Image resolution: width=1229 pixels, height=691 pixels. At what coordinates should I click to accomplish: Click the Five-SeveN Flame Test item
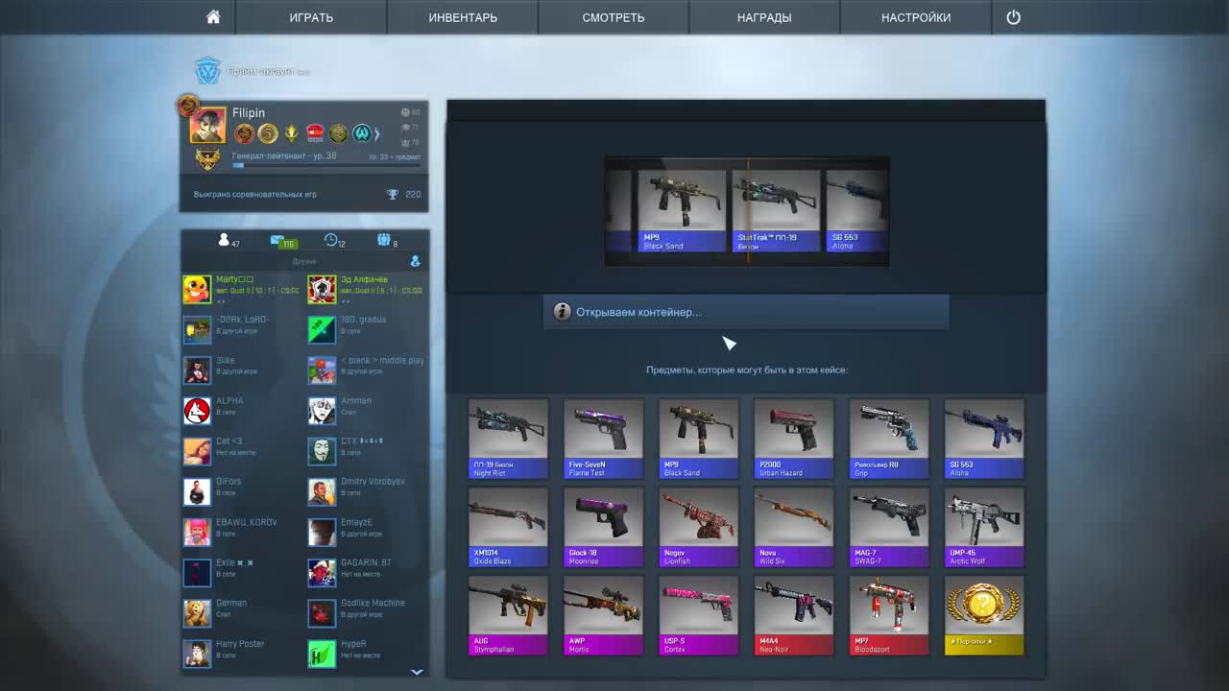coord(603,440)
